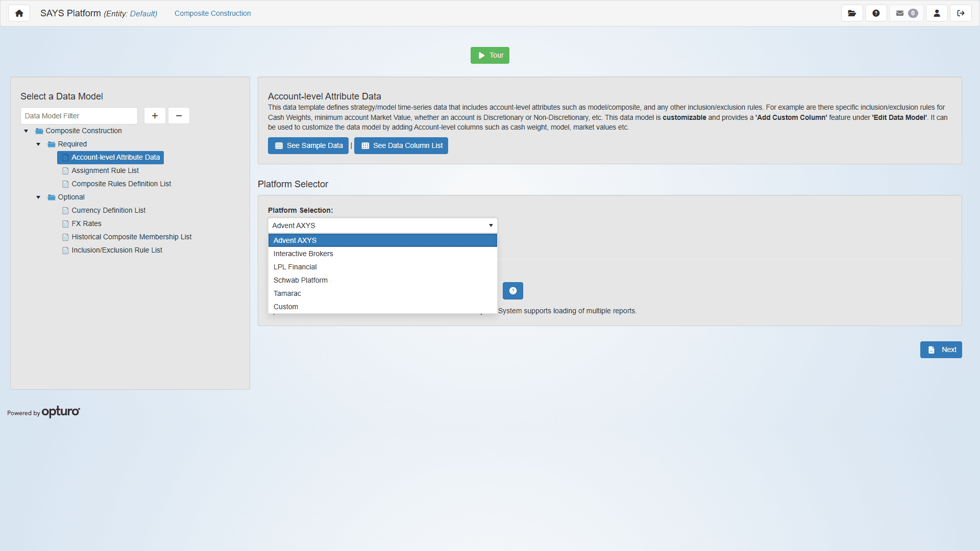Image resolution: width=980 pixels, height=551 pixels.
Task: Click the FX Rates document icon
Action: click(x=65, y=224)
